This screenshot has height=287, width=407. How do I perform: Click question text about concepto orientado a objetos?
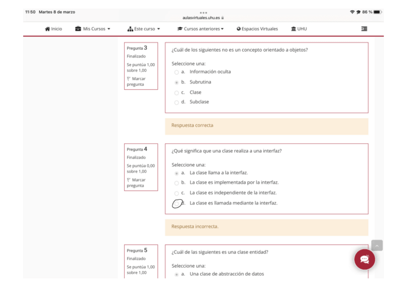point(239,50)
